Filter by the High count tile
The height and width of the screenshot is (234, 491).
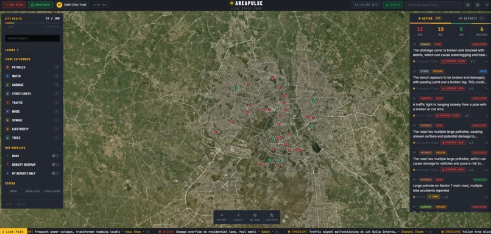(x=420, y=31)
